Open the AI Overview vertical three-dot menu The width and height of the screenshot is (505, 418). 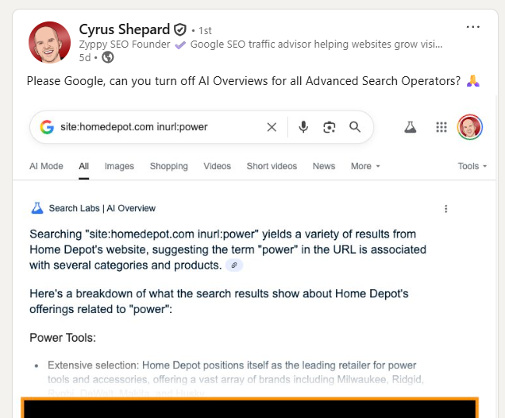pyautogui.click(x=446, y=209)
